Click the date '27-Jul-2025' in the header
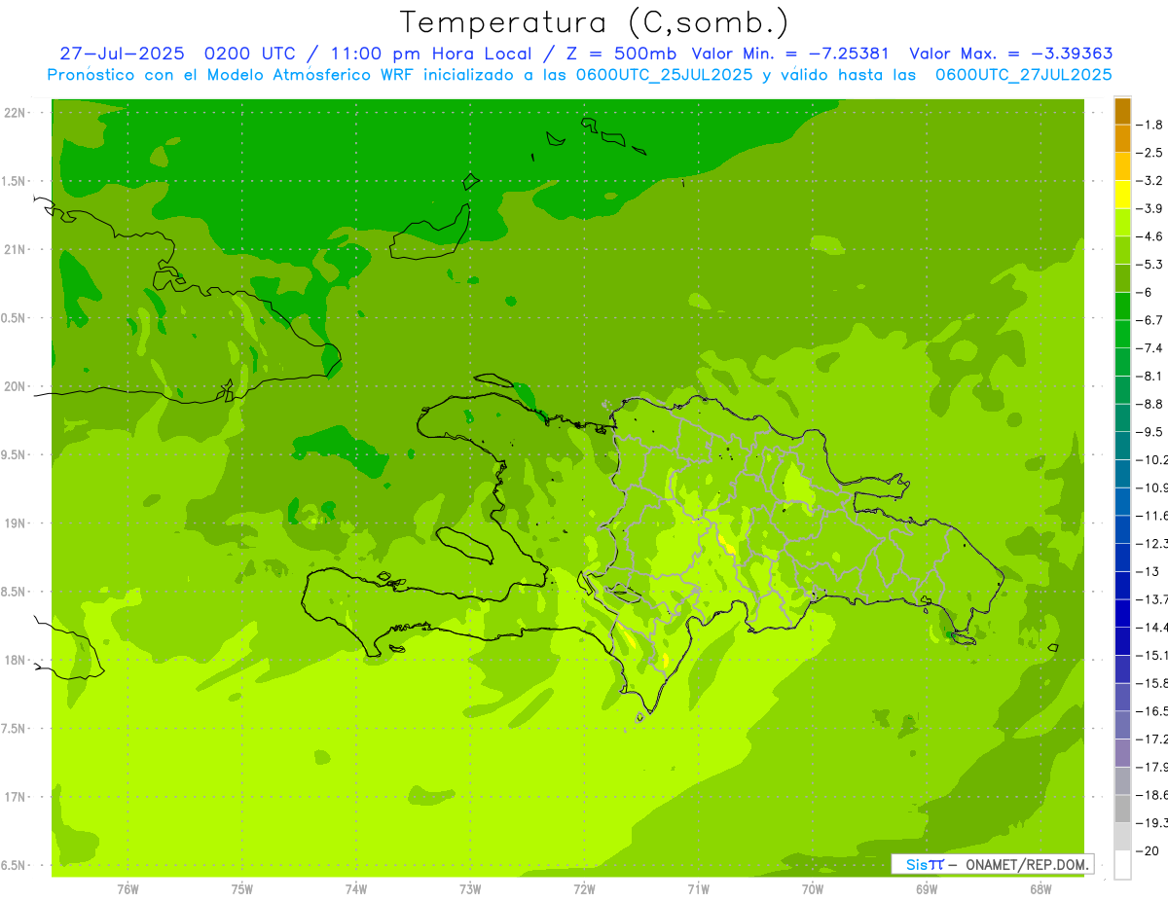 tap(123, 54)
